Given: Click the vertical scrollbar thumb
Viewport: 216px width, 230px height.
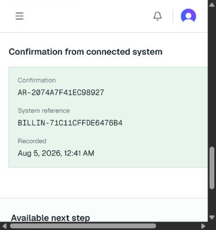Looking at the screenshot, I should tap(212, 168).
